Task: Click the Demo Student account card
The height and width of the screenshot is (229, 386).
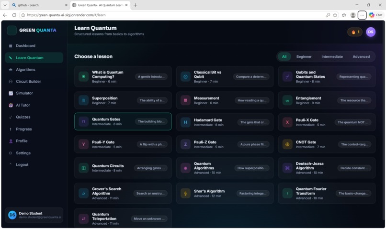Action: (x=34, y=215)
